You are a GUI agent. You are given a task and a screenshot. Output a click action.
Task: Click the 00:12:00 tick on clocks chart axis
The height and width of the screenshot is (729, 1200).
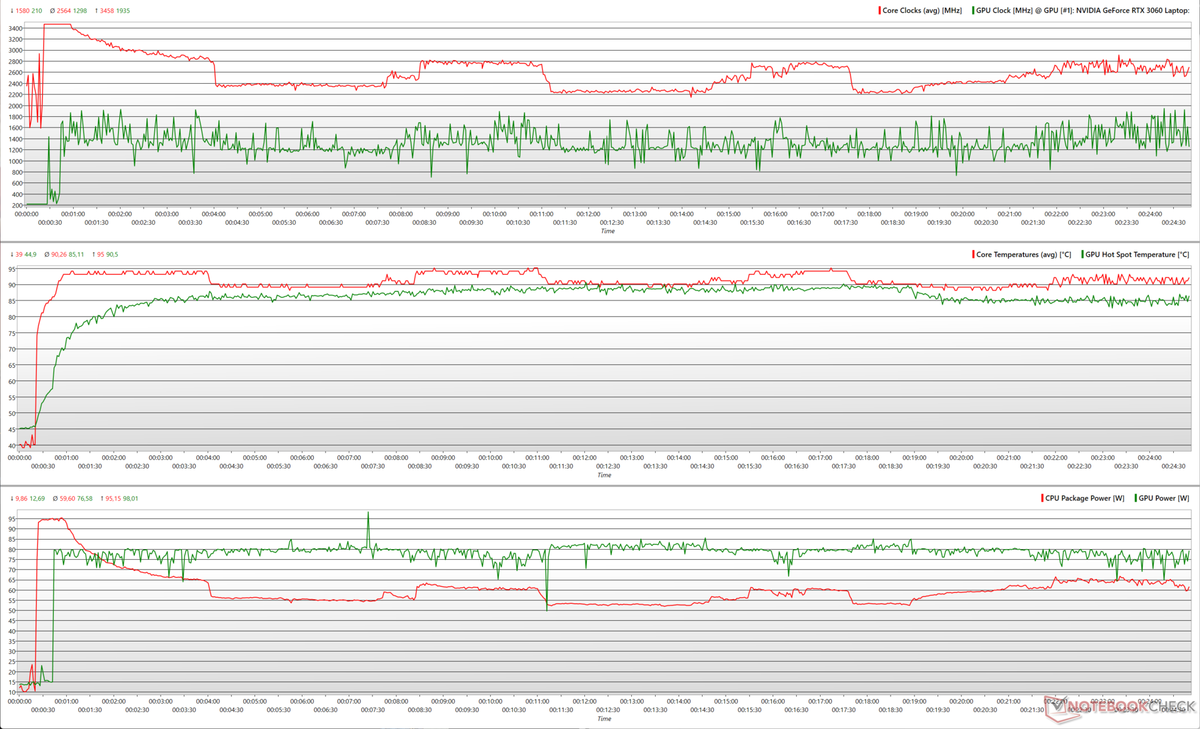[x=588, y=214]
